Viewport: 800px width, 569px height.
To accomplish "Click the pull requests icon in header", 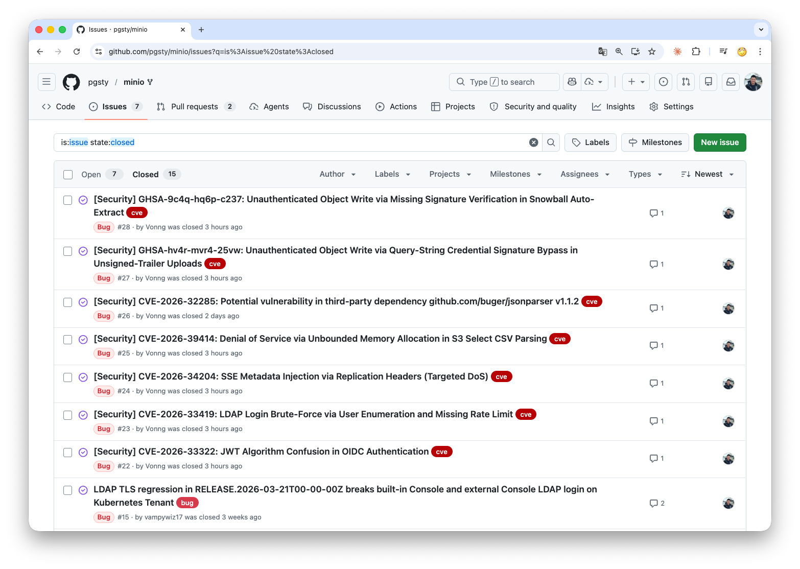I will [x=686, y=82].
